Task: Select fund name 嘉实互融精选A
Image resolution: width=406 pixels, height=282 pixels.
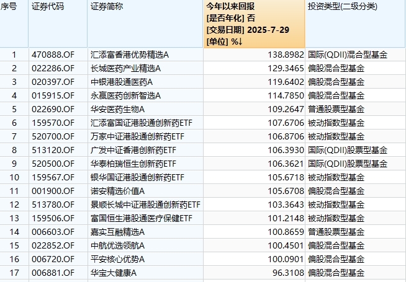Action: 117,232
